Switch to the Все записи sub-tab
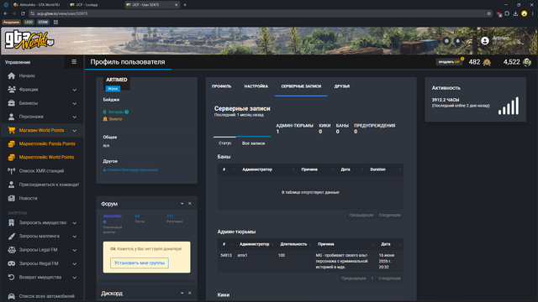This screenshot has height=302, width=538. 253,143
